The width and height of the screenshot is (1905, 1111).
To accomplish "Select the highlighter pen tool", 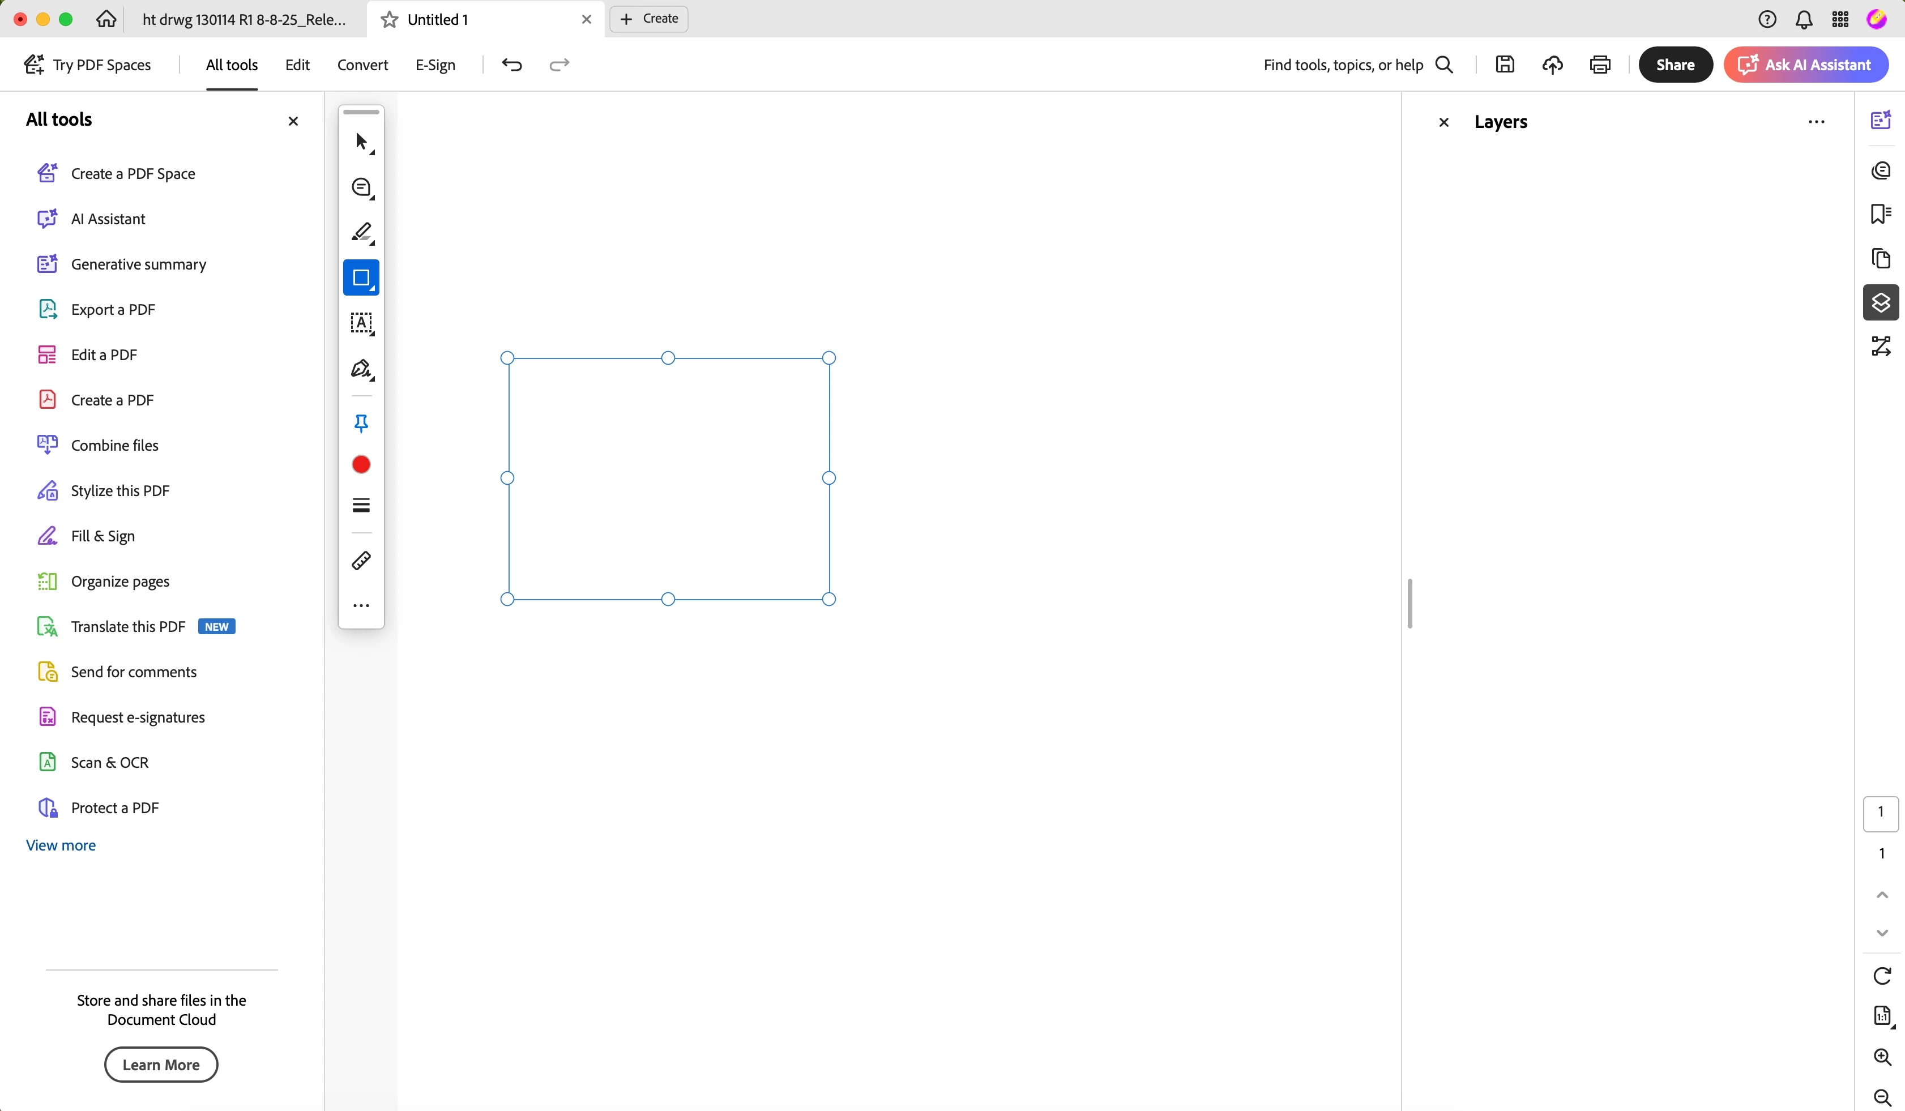I will 361,232.
